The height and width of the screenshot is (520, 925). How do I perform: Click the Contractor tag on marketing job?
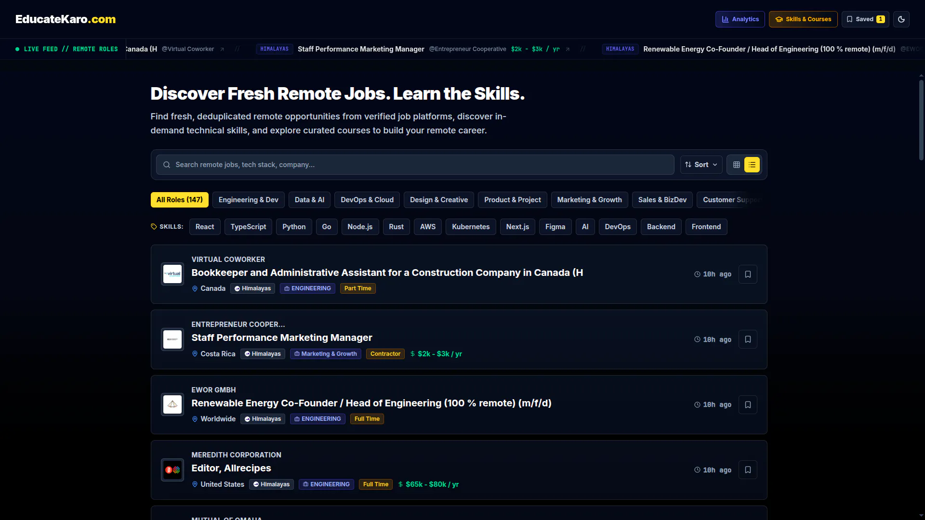coord(385,354)
